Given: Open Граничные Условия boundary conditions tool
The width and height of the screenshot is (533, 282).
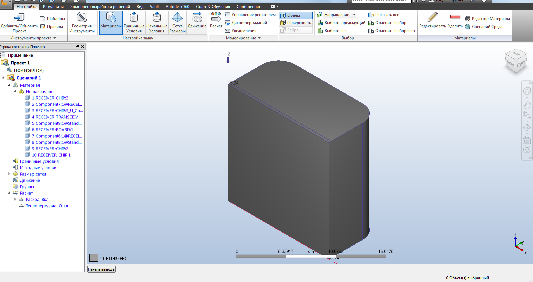Looking at the screenshot, I should pos(134,17).
